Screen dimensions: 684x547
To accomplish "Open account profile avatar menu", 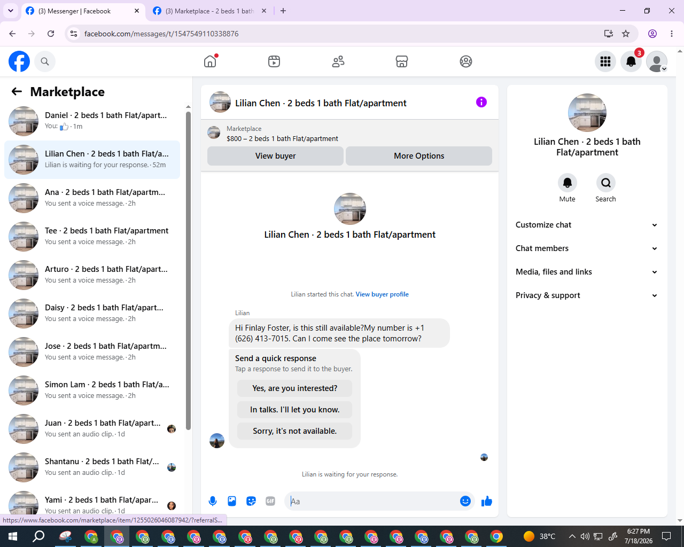I will click(657, 61).
